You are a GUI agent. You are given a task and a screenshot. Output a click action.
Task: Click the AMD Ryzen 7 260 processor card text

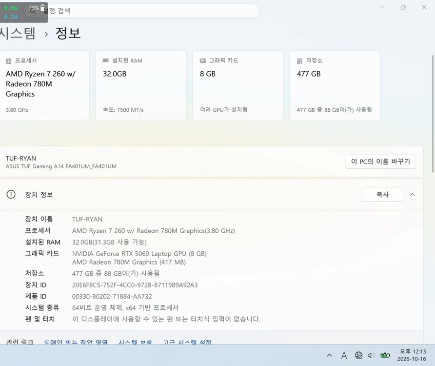[x=40, y=84]
